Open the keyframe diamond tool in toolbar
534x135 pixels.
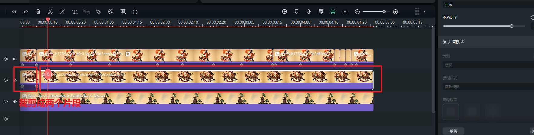pos(99,12)
